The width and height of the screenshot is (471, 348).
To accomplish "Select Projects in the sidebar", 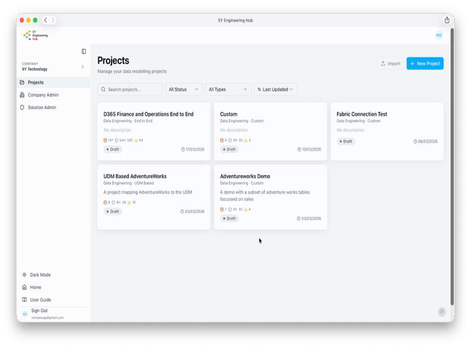I will coord(35,83).
